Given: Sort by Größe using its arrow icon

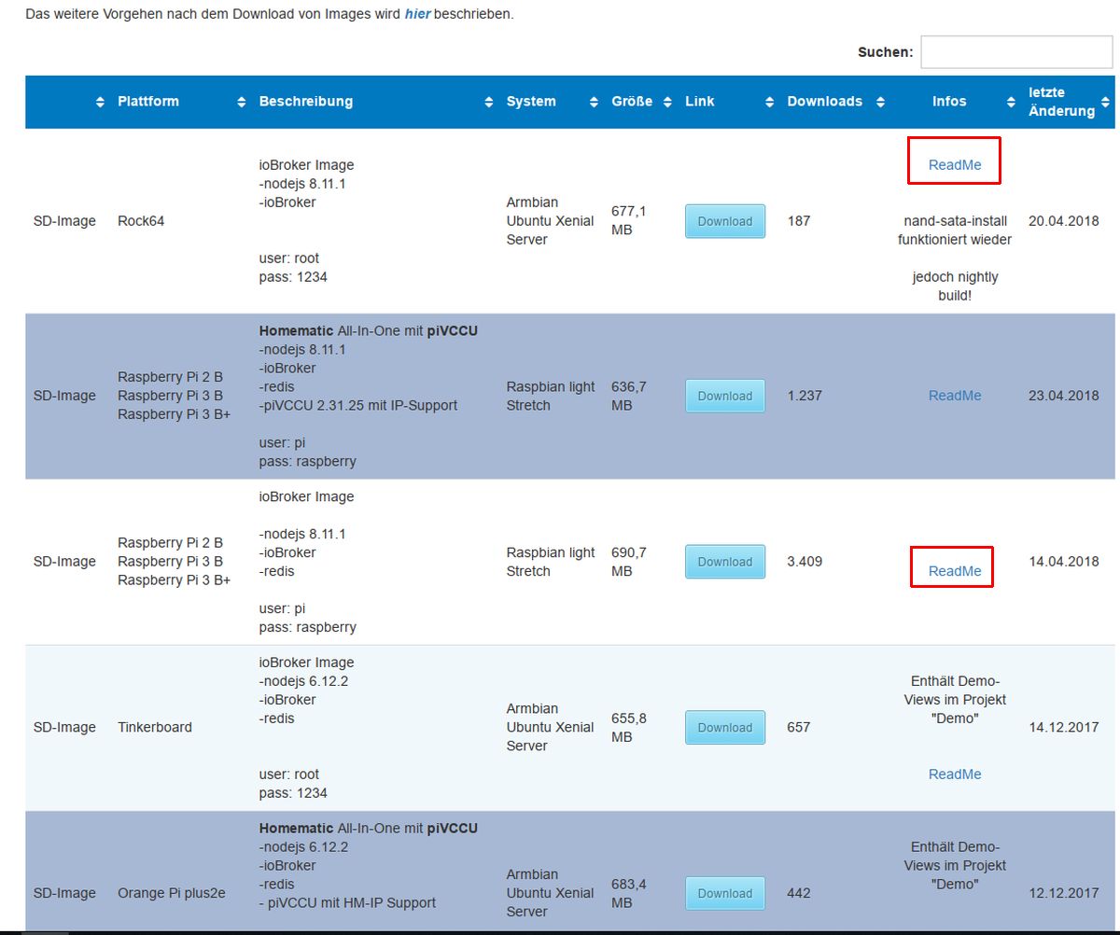Looking at the screenshot, I should click(x=667, y=102).
